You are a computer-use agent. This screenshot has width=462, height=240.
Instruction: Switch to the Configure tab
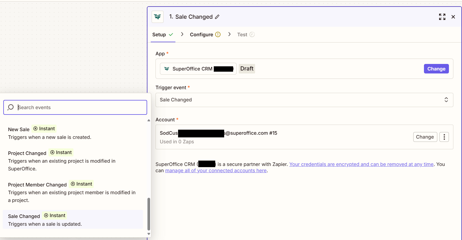(x=205, y=34)
